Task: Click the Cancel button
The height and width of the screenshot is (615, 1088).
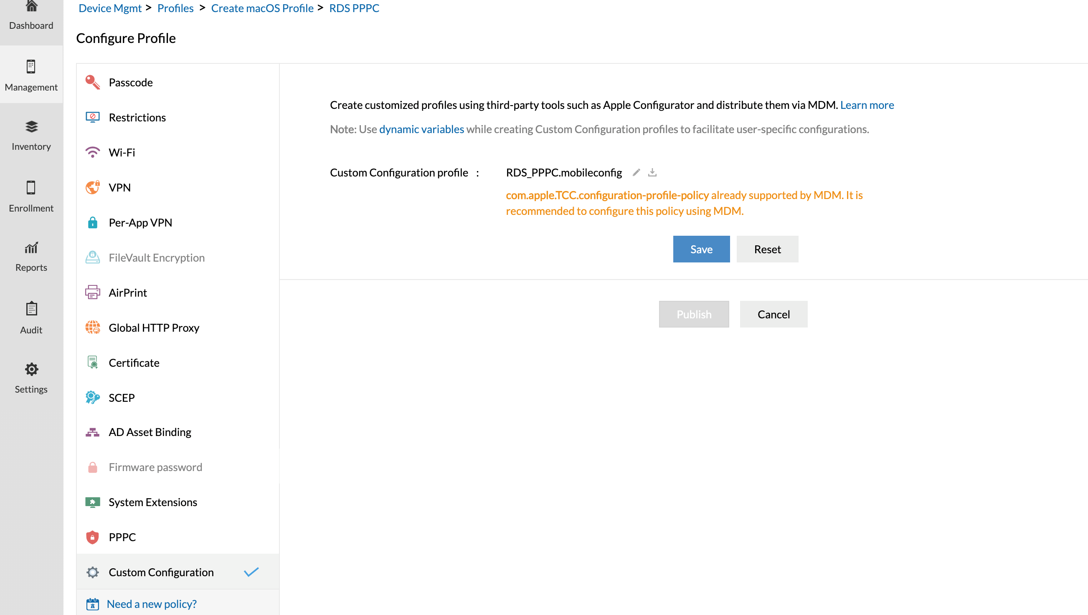Action: click(773, 314)
